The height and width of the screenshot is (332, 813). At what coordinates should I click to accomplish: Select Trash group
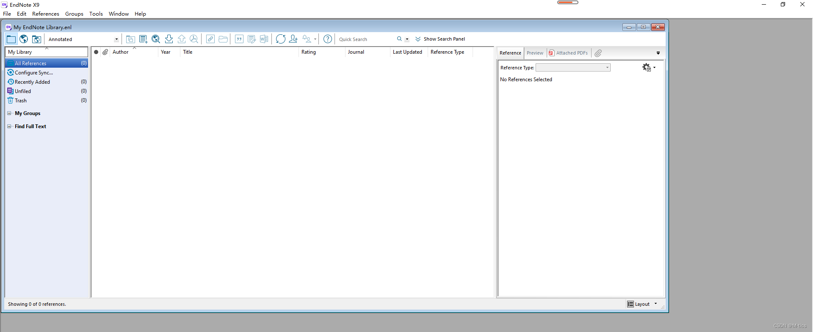tap(47, 101)
